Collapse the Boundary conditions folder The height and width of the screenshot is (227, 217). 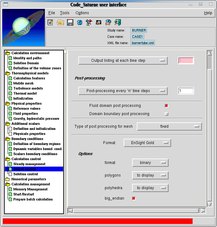(8, 139)
